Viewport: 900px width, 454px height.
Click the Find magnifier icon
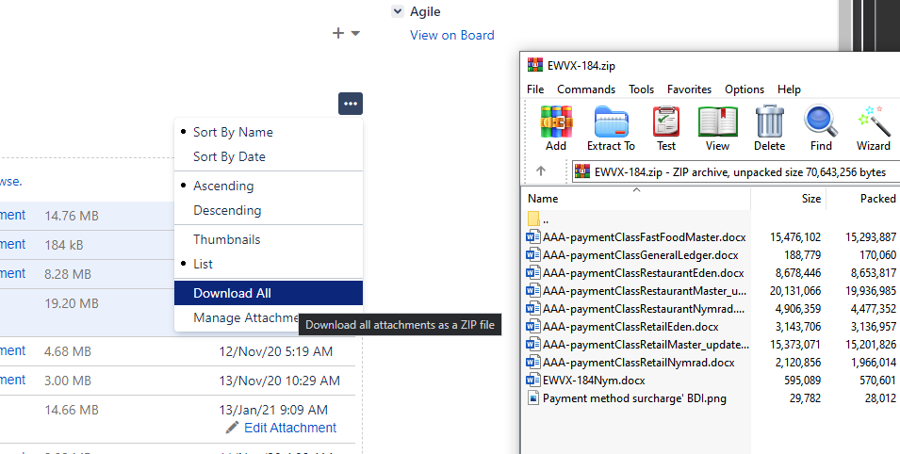(821, 128)
